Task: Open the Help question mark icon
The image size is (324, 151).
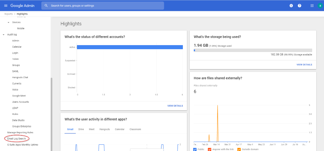Action: (x=299, y=6)
